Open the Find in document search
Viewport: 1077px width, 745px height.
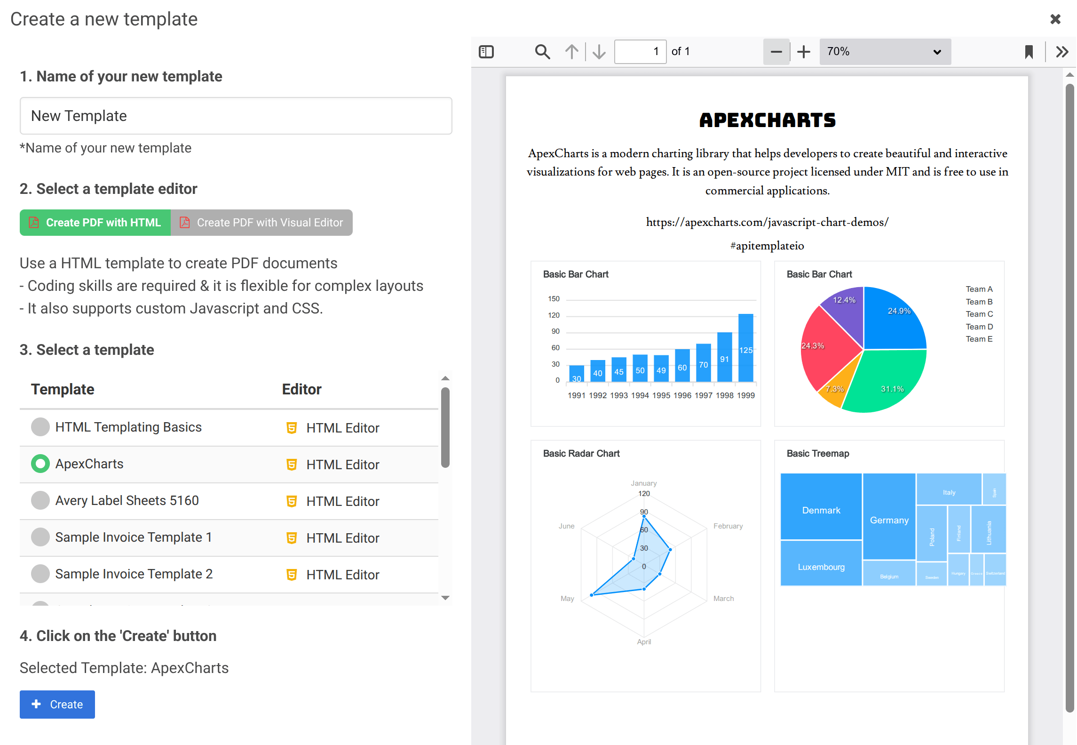pyautogui.click(x=542, y=52)
